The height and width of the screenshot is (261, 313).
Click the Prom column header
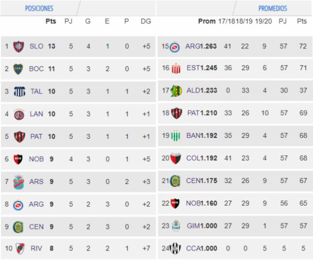point(207,21)
